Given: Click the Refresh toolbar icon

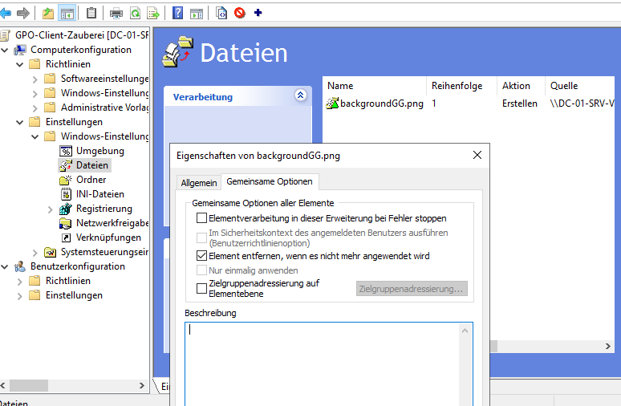Looking at the screenshot, I should (135, 13).
